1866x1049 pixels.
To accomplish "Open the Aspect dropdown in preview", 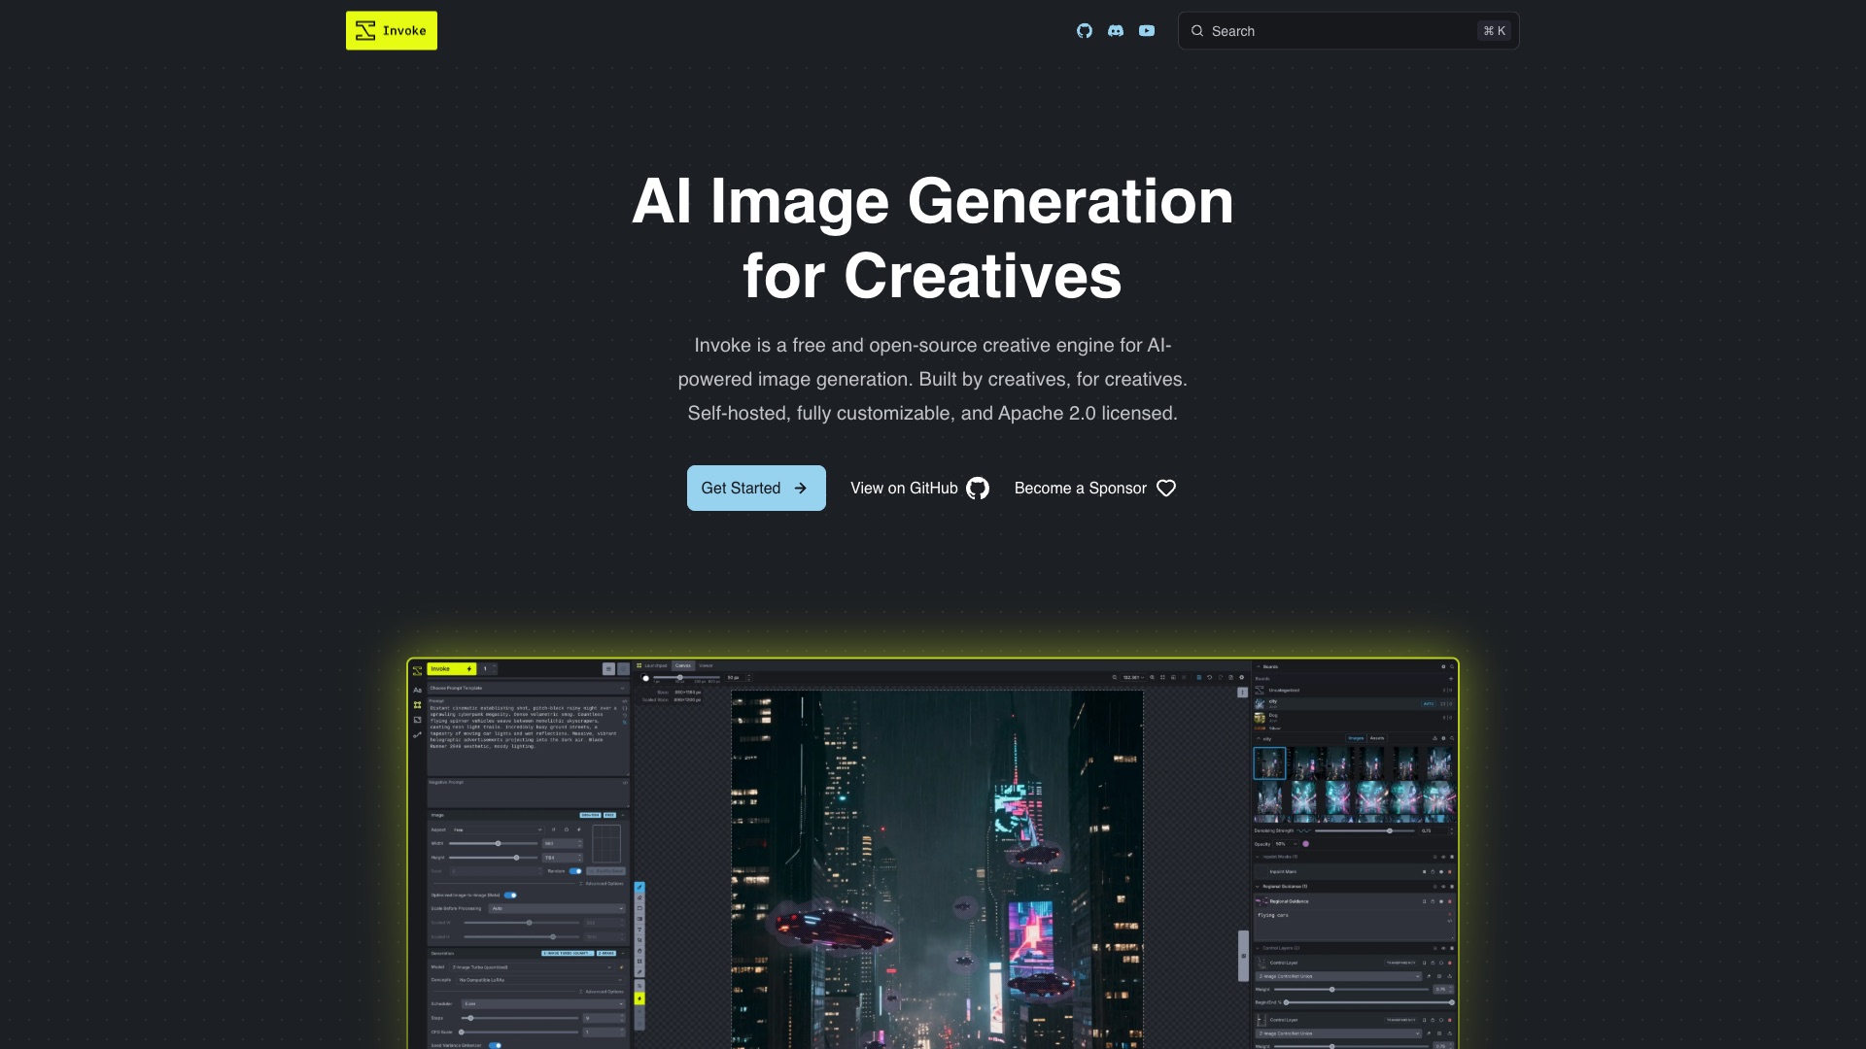I will (498, 830).
